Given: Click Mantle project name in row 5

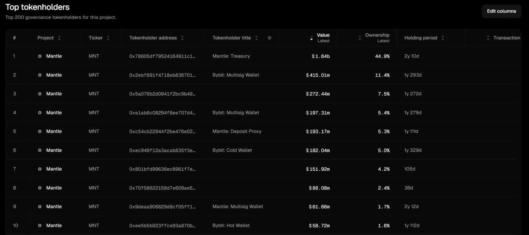Looking at the screenshot, I should pyautogui.click(x=54, y=131).
